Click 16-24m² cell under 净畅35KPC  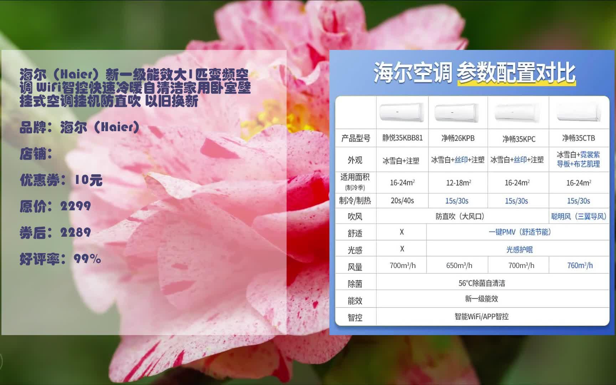click(x=517, y=183)
